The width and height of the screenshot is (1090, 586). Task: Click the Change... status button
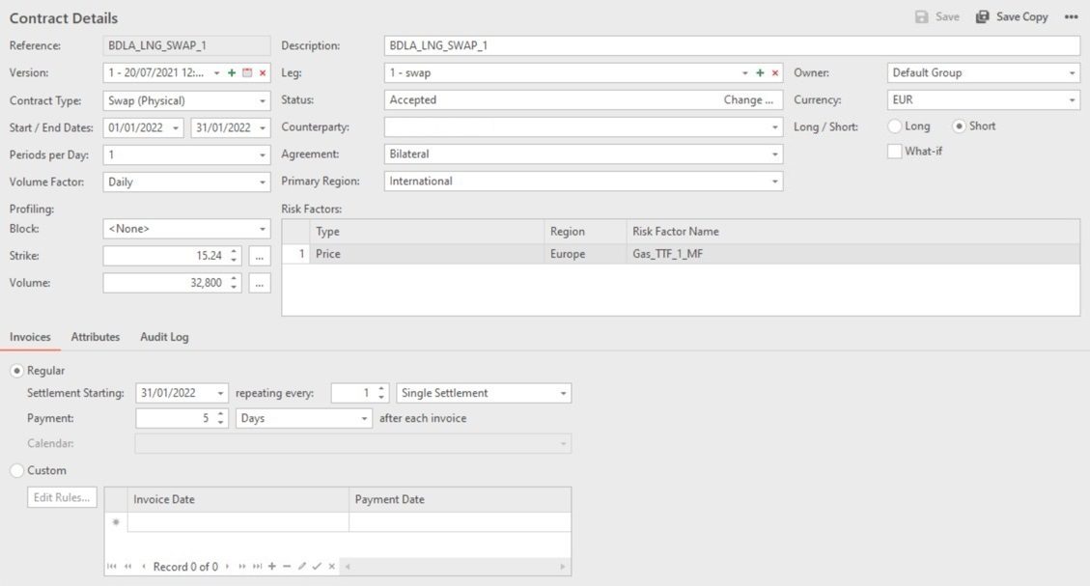[748, 100]
